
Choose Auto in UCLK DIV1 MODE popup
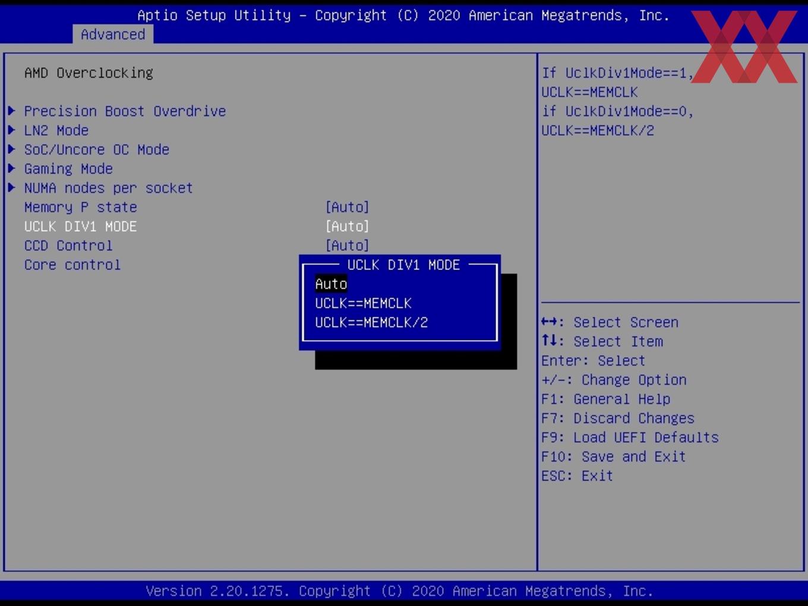[x=331, y=284]
